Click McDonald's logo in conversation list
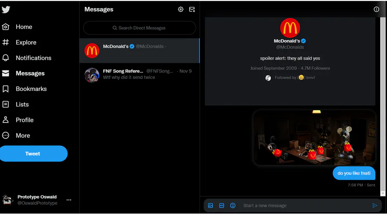Viewport: 387px width, 214px height. [92, 51]
